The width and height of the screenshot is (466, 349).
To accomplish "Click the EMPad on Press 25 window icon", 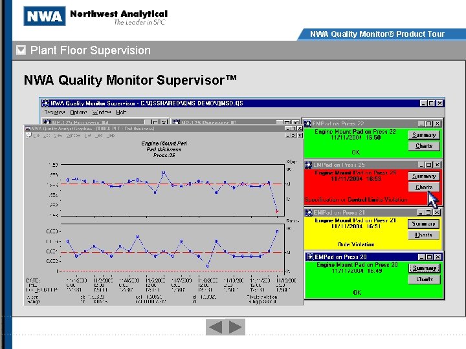I will click(x=308, y=165).
